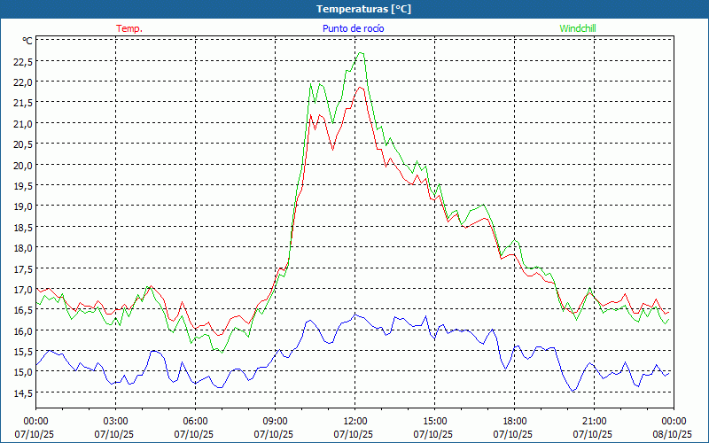Click the 18,5 y-axis tick label
This screenshot has width=709, height=443.
pyautogui.click(x=22, y=227)
